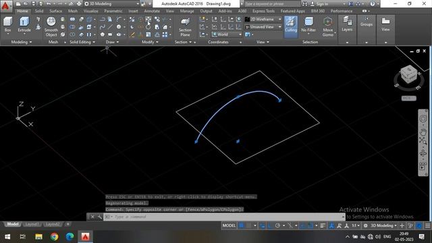The image size is (432, 243).
Task: Click the Windows Start button
Action: 7,236
